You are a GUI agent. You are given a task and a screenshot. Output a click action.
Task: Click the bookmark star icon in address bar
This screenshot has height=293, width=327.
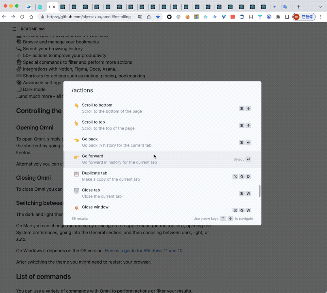point(158,17)
